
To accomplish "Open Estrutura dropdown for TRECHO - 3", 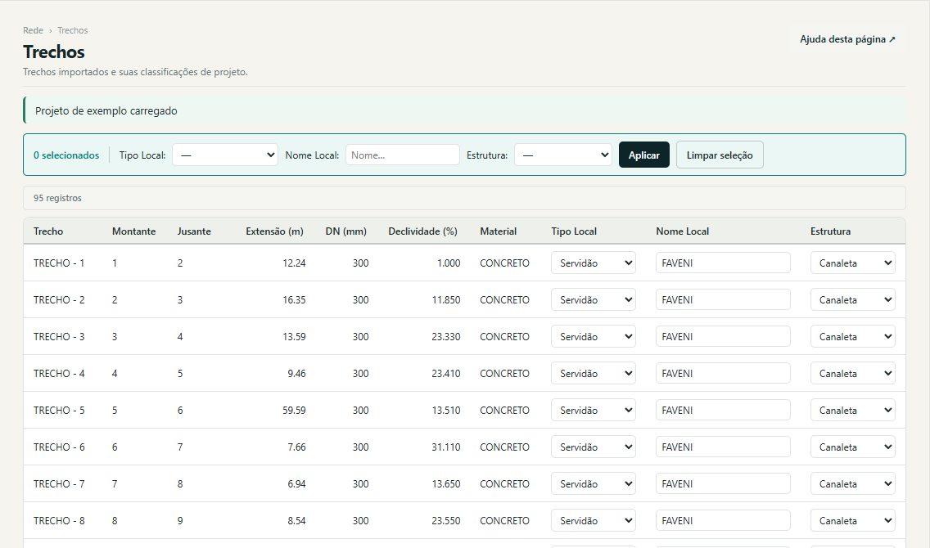I will (853, 336).
